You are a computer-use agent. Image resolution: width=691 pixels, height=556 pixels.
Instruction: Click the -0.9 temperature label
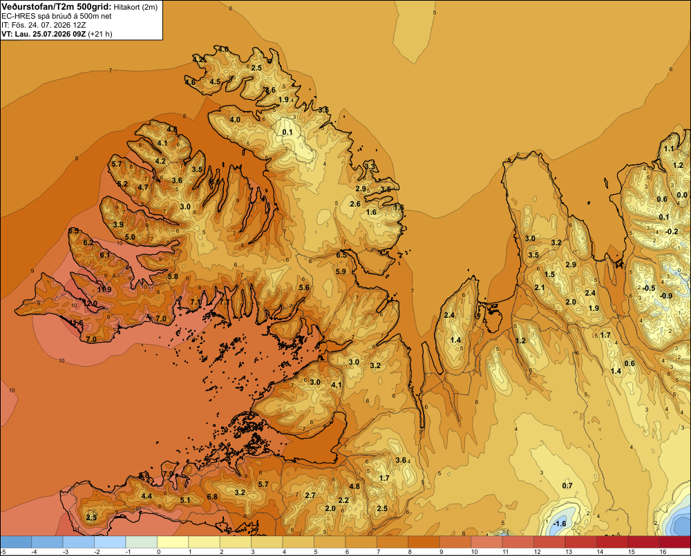pyautogui.click(x=666, y=296)
